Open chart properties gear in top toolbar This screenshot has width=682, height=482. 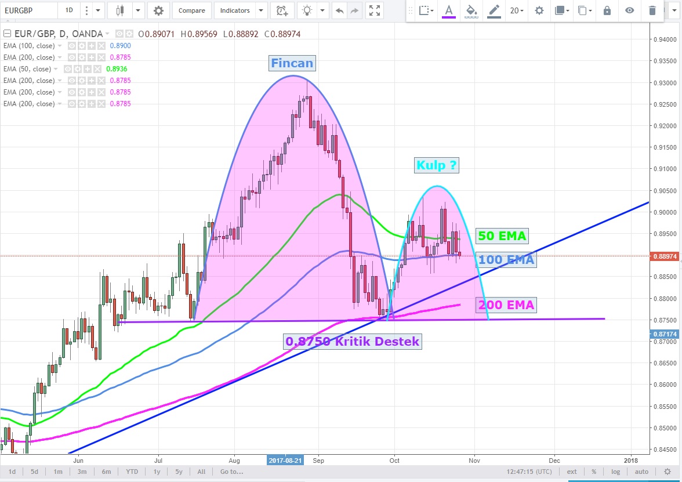tap(158, 10)
